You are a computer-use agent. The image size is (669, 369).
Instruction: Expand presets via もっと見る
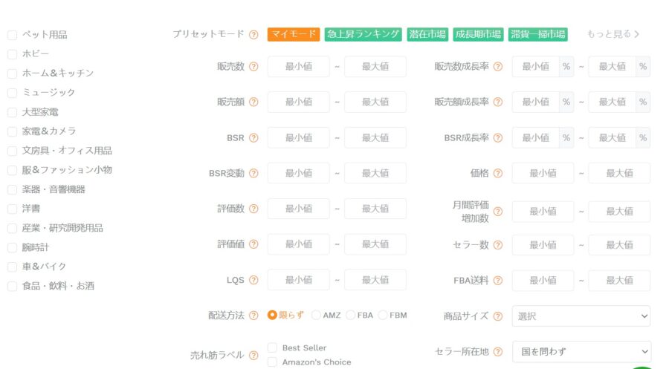coord(613,34)
